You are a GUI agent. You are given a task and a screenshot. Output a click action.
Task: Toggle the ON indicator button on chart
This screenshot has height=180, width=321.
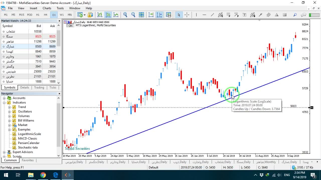(70, 25)
